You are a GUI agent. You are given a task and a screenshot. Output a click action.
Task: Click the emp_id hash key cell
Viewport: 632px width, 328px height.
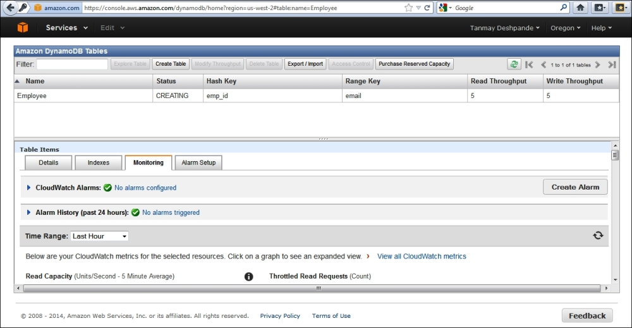(272, 95)
